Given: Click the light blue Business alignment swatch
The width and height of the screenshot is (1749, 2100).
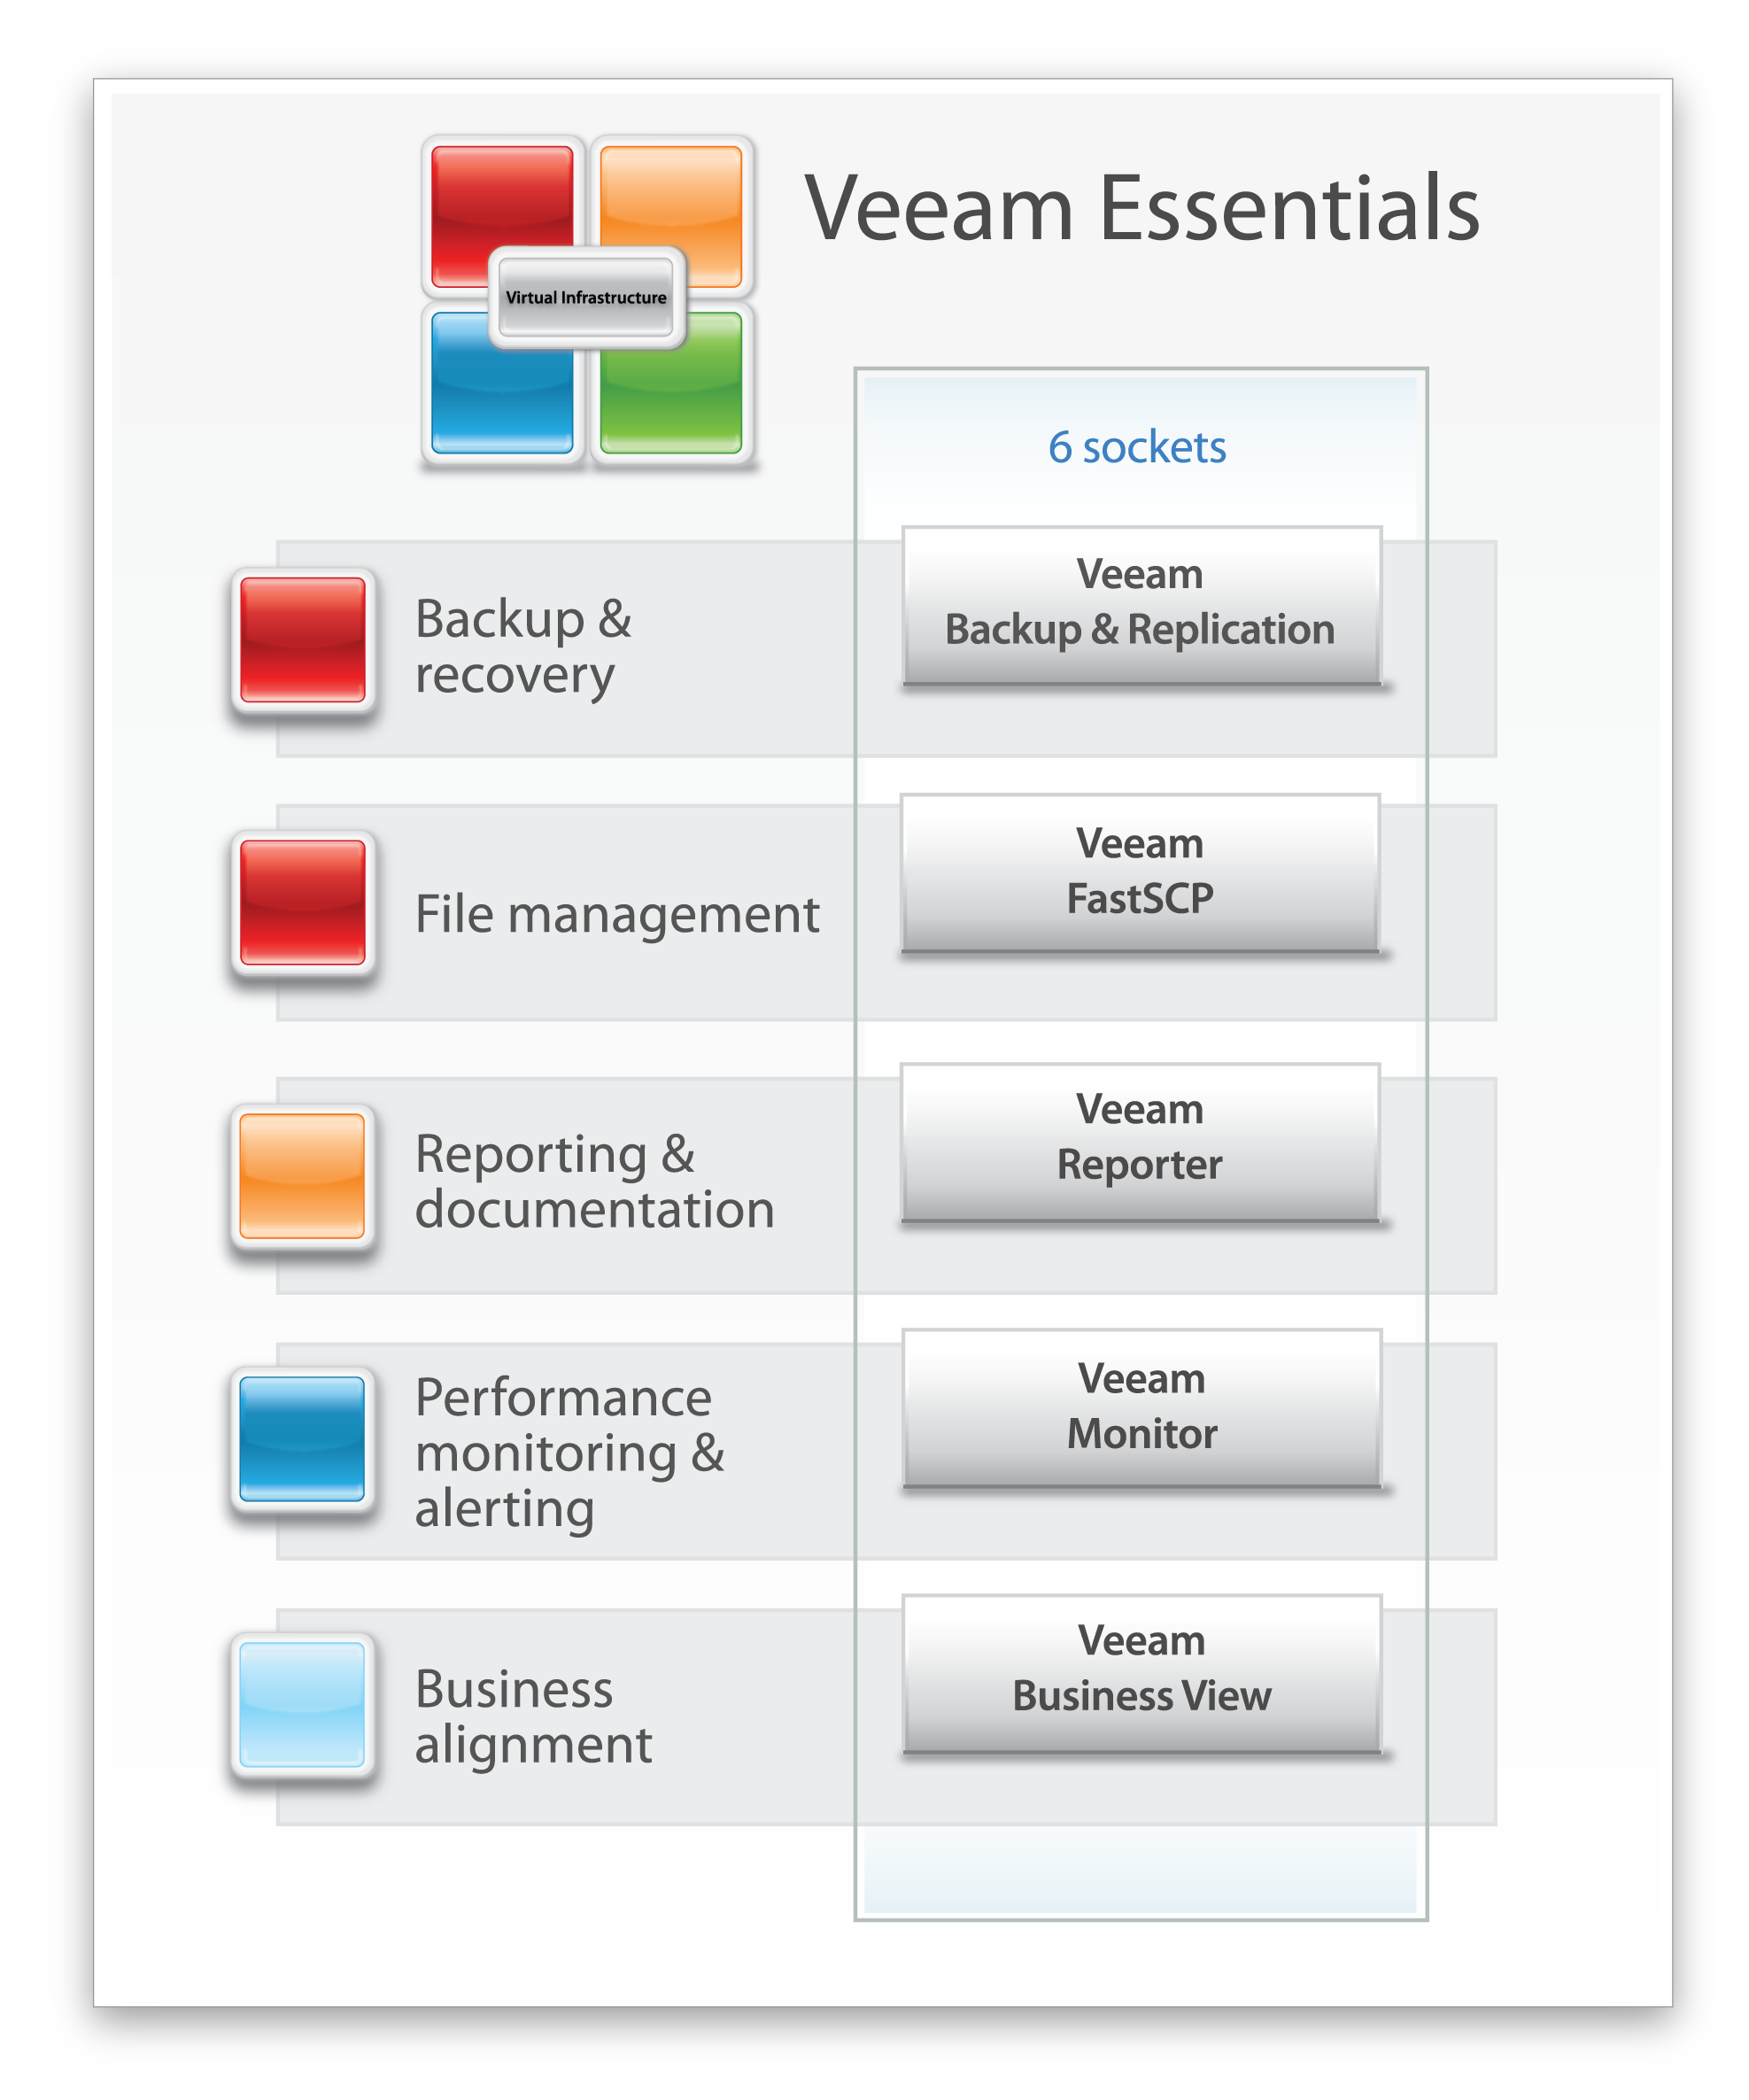Looking at the screenshot, I should click(x=302, y=1705).
